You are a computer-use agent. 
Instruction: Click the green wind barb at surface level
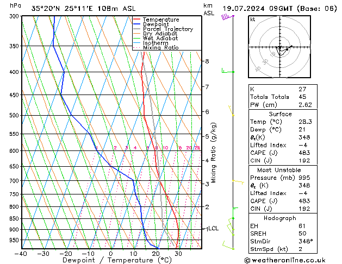(x=228, y=246)
